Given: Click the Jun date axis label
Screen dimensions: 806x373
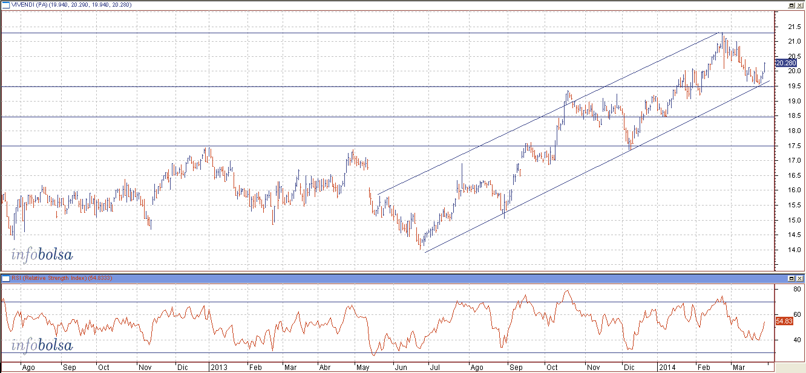Looking at the screenshot, I should click(401, 367).
